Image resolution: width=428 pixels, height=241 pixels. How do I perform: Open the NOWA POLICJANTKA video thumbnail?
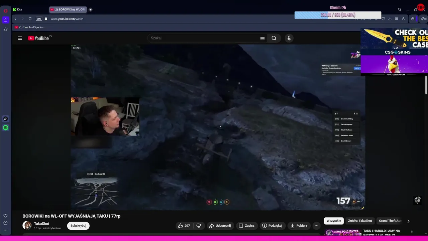coord(343,232)
